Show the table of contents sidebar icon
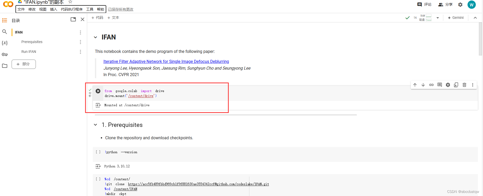The height and width of the screenshot is (196, 483). pyautogui.click(x=5, y=20)
